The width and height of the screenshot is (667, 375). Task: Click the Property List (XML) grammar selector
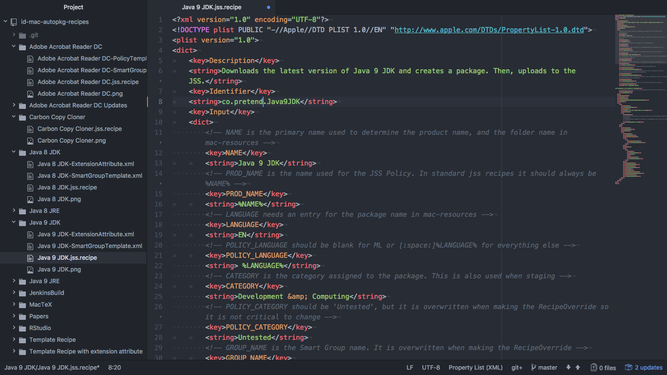pyautogui.click(x=476, y=368)
